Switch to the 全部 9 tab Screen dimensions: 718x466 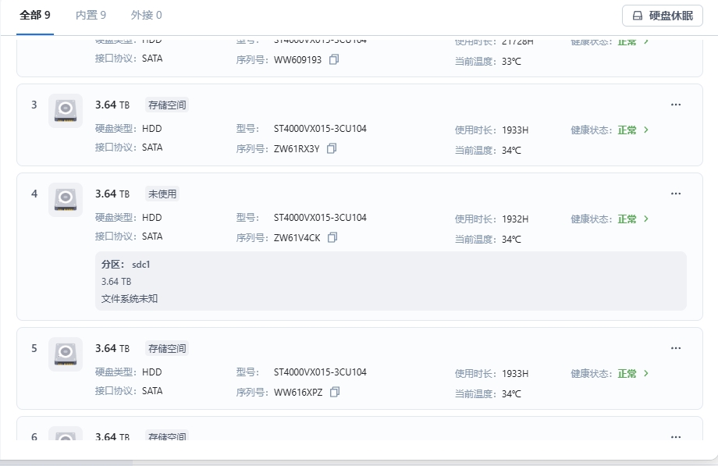tap(35, 15)
